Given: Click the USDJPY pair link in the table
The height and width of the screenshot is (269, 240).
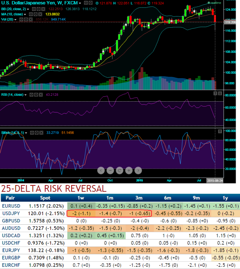Looking at the screenshot, I should point(11,214).
